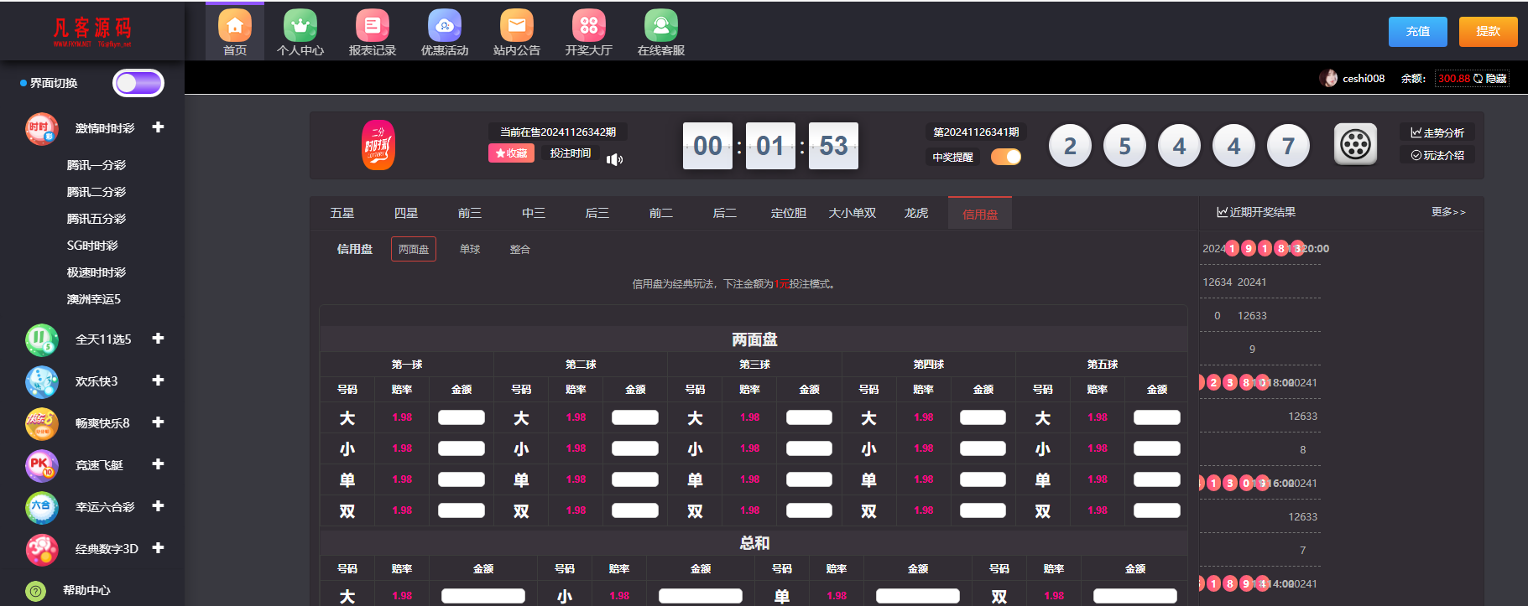Screen dimensions: 1528x606
Task: Open 报表记录 report icon
Action: coord(373,26)
